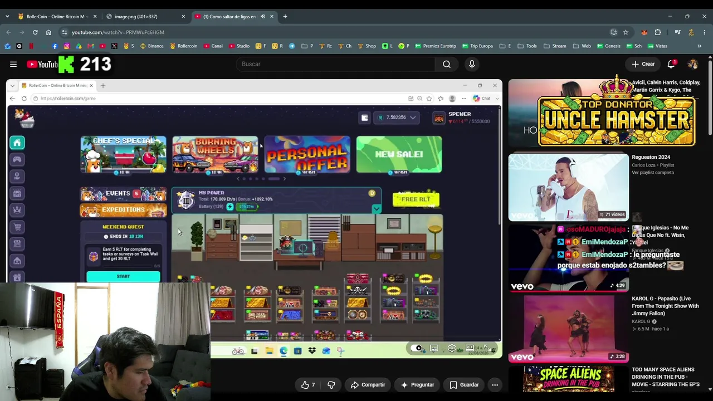Viewport: 713px width, 401px height.
Task: Click the Crear button
Action: coord(643,64)
